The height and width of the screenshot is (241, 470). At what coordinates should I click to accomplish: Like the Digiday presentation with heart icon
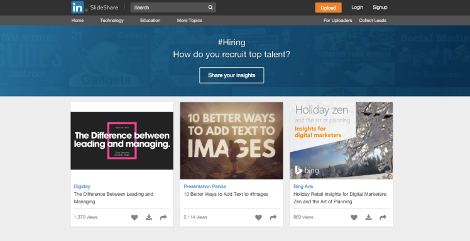pos(134,217)
